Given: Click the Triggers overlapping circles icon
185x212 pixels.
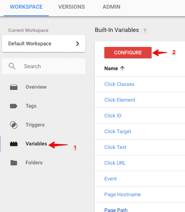Looking at the screenshot, I should [x=14, y=125].
